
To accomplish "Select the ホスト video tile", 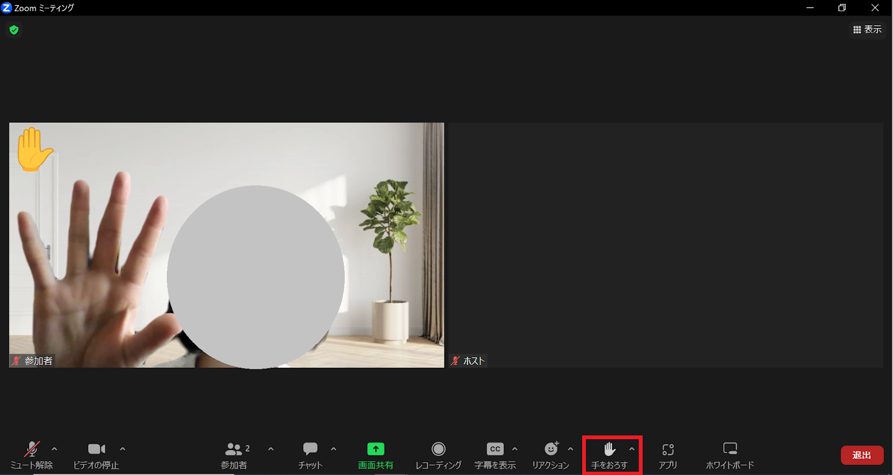I will (666, 245).
